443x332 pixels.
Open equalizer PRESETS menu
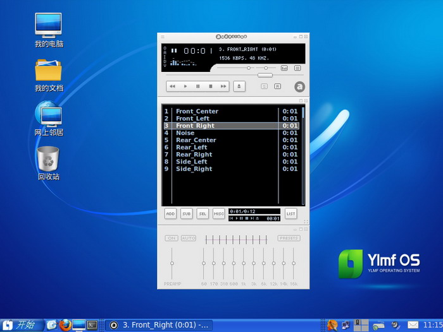289,239
